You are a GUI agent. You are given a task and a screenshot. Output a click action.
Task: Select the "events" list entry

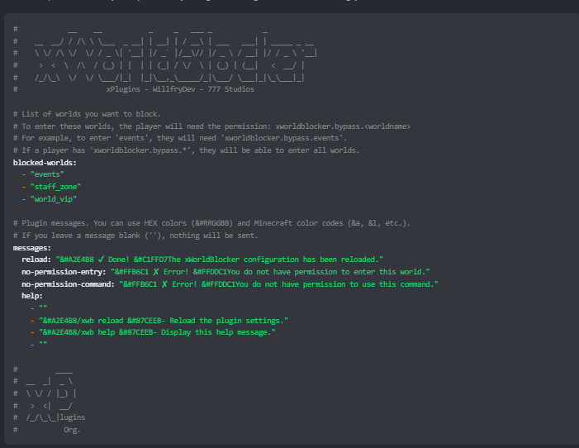point(46,174)
